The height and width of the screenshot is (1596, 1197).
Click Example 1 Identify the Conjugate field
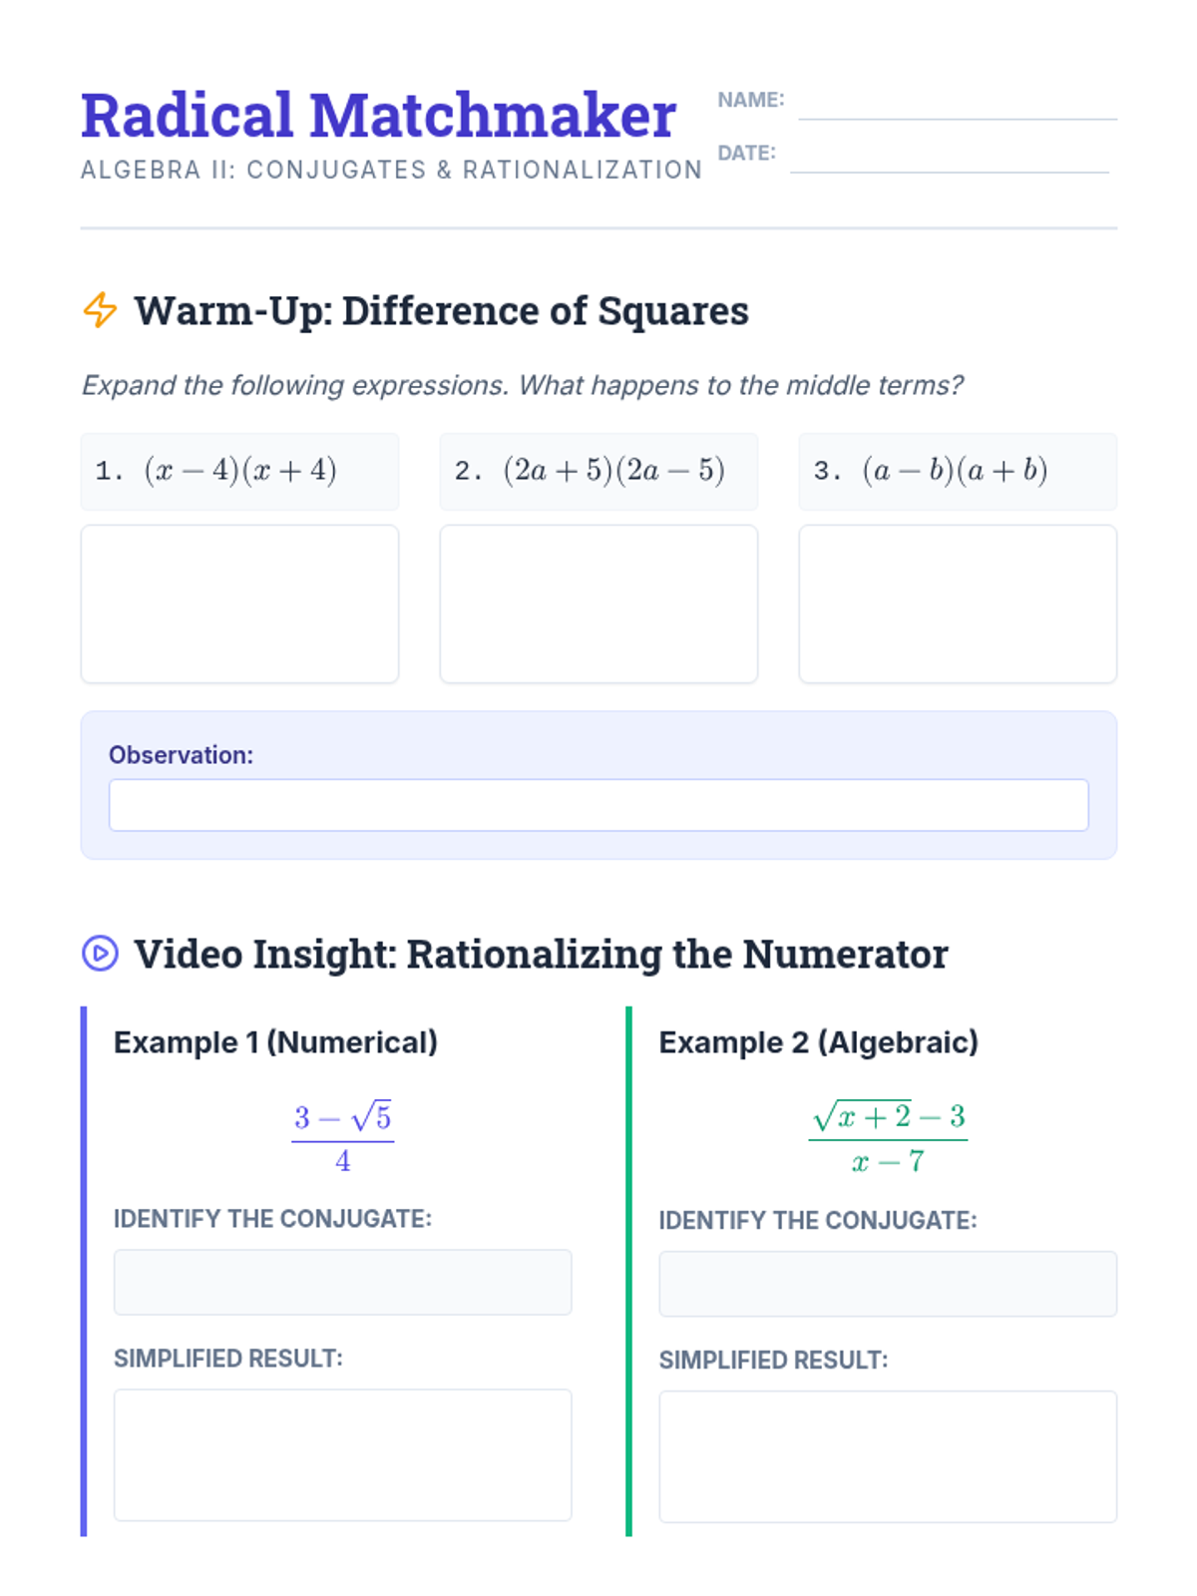click(x=343, y=1282)
